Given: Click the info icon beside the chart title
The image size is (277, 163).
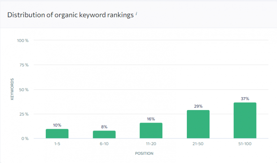Looking at the screenshot, I should click(137, 14).
